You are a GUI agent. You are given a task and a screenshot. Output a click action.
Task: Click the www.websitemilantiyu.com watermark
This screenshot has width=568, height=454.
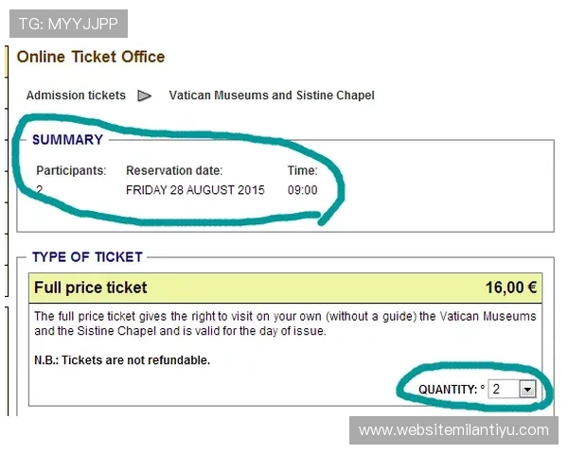[453, 430]
